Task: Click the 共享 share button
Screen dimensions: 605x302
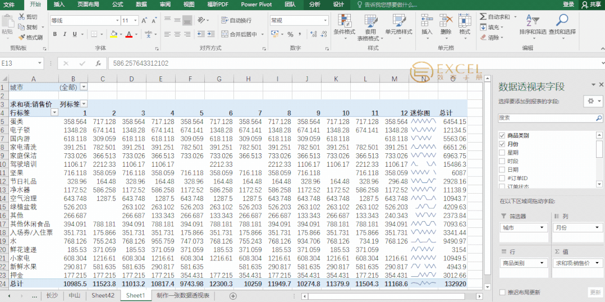Action: point(591,4)
